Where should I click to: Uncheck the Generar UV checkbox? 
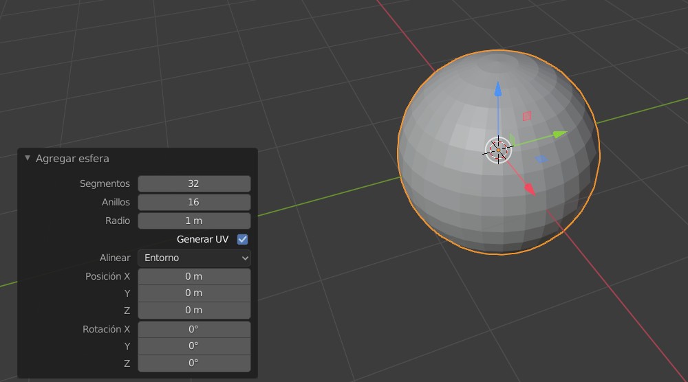click(x=242, y=239)
